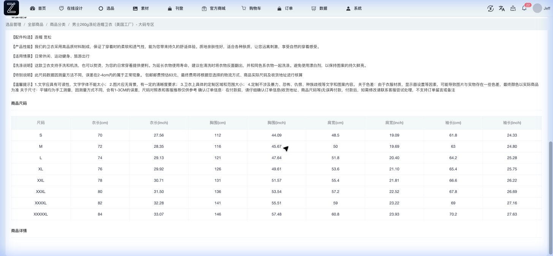
Task: Select the L size row label
Action: [x=41, y=158]
